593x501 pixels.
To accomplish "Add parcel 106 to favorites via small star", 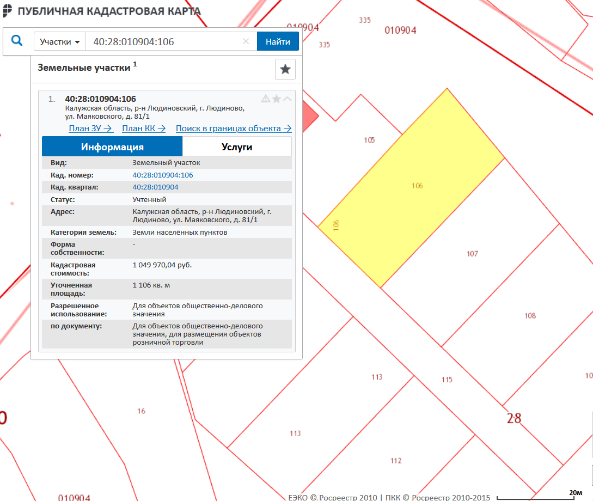I will pos(277,99).
